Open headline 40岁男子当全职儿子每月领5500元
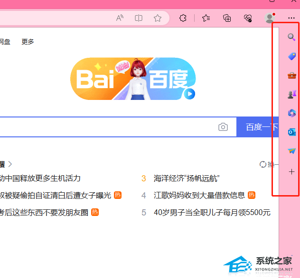The image size is (300, 278). coord(212,212)
